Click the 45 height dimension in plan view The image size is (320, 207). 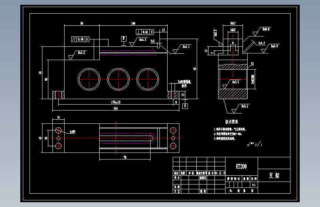tap(40, 138)
